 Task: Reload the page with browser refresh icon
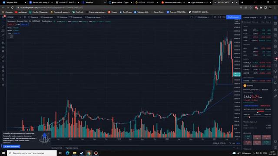tap(12, 8)
